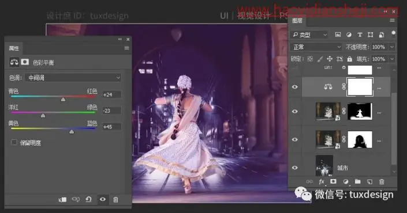Lock layer position
Image resolution: width=407 pixels, height=213 pixels.
pos(330,59)
